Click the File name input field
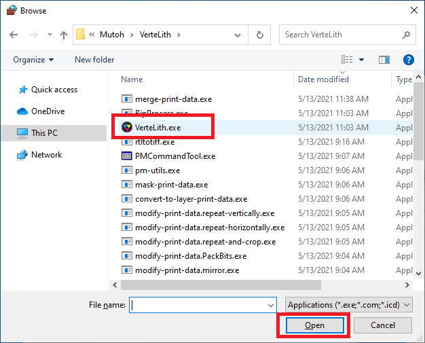Image resolution: width=425 pixels, height=343 pixels. (x=198, y=305)
